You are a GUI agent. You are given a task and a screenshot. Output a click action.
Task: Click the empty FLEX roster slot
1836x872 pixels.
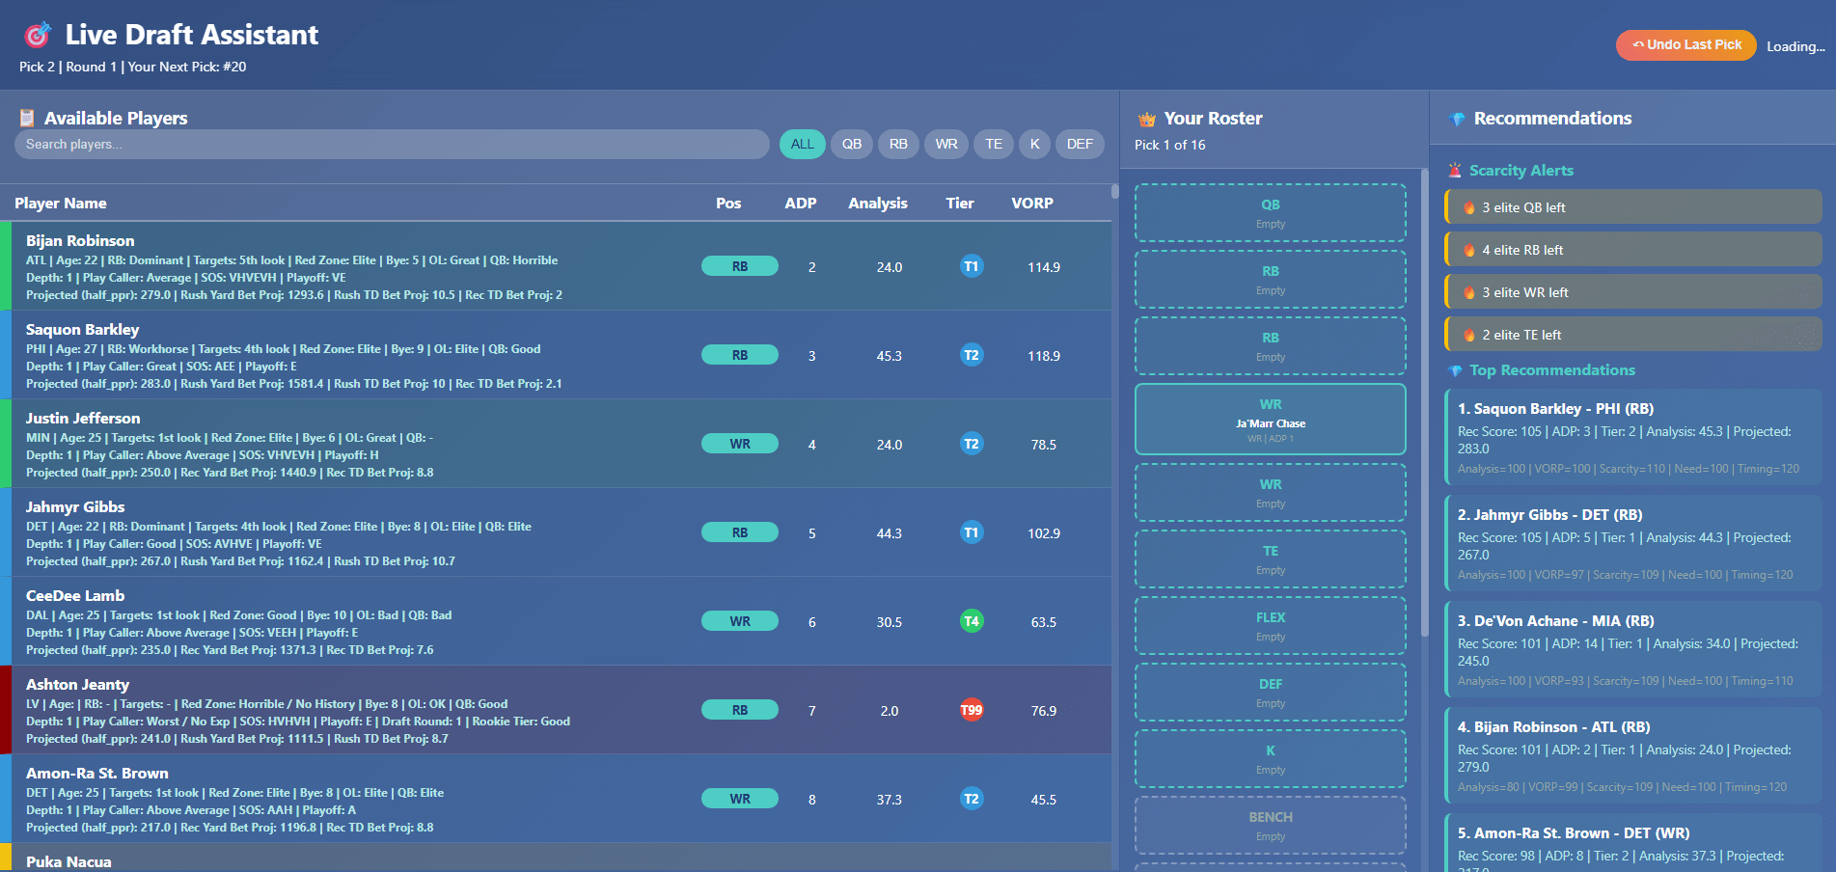1271,626
